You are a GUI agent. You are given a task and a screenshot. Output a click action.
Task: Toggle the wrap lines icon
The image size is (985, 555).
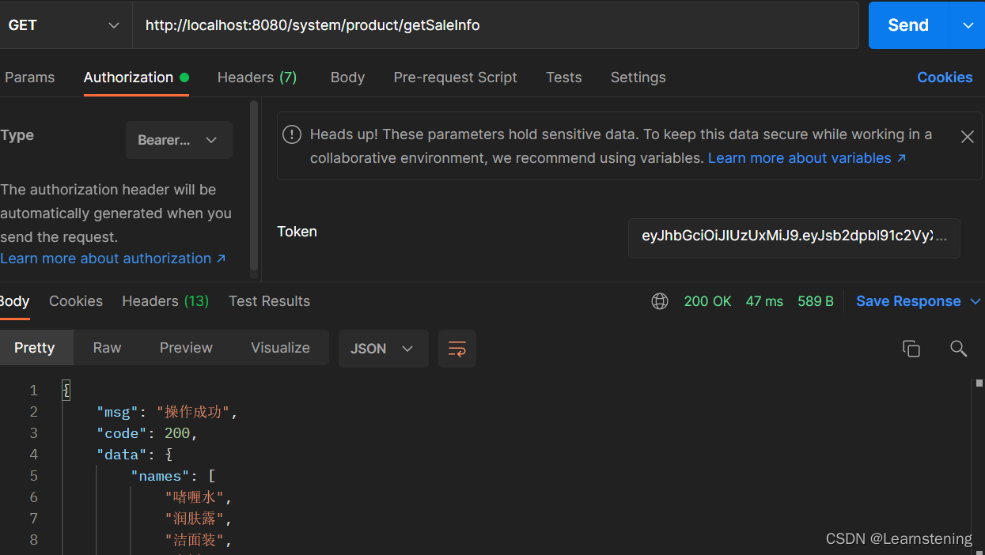coord(457,349)
